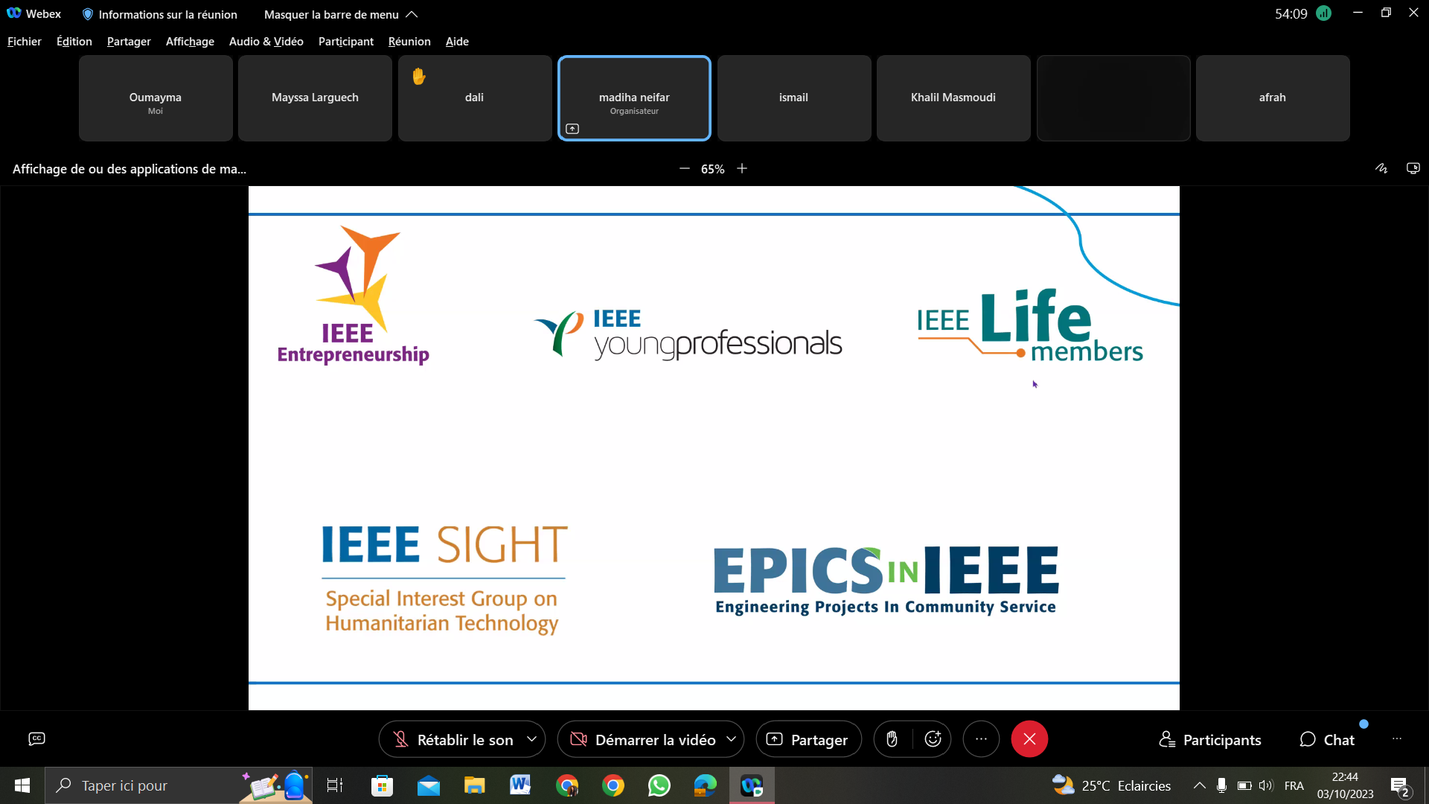Viewport: 1429px width, 804px height.
Task: Open the Réunion menu
Action: click(x=409, y=42)
